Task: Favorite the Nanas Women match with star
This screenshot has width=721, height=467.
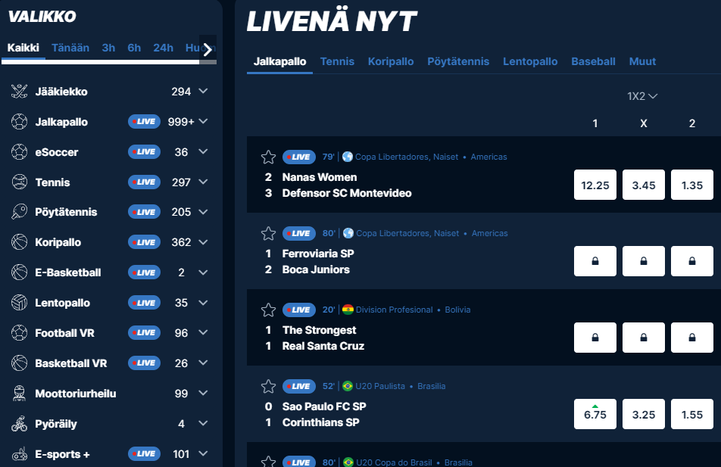Action: point(268,157)
